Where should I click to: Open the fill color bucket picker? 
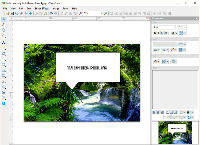pos(156,62)
